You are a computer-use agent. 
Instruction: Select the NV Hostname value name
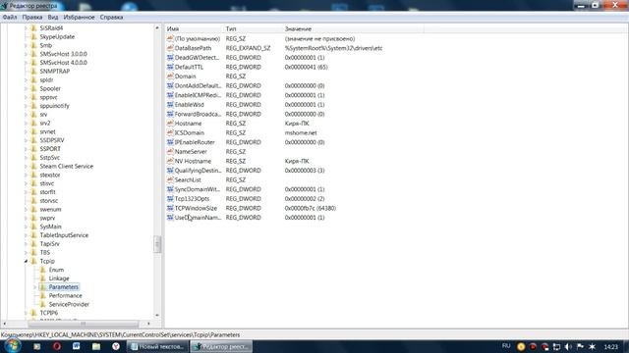click(x=193, y=161)
